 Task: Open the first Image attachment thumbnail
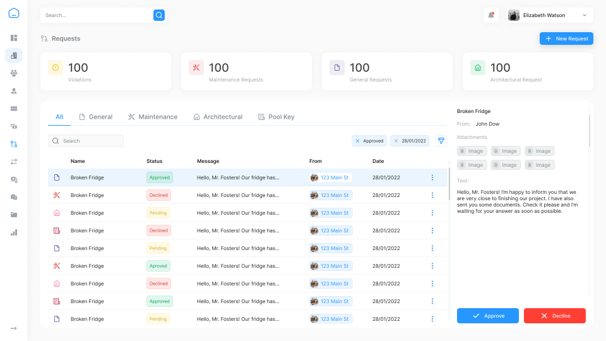[x=471, y=151]
